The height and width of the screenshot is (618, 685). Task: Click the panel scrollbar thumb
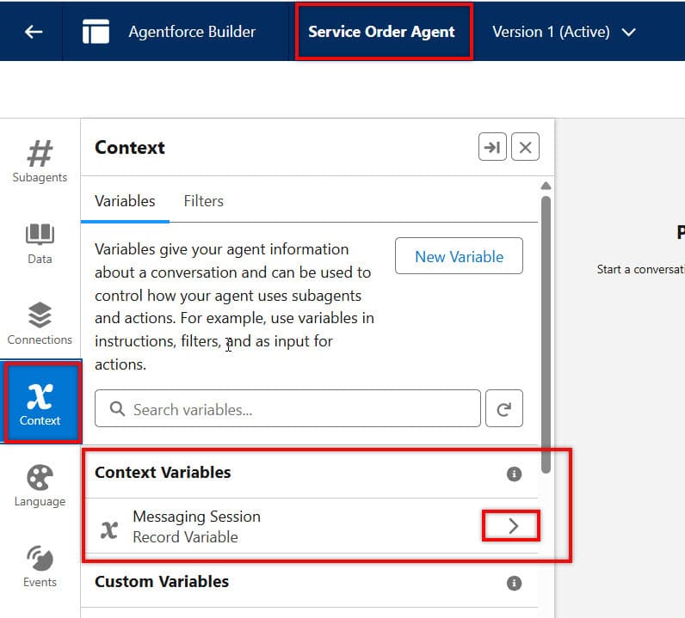coord(546,334)
